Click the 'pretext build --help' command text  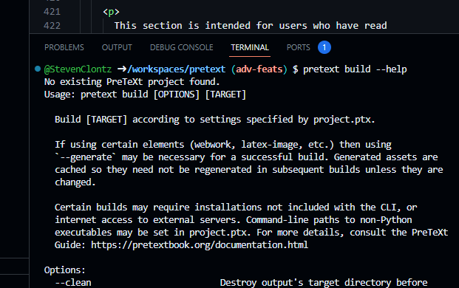(x=355, y=69)
